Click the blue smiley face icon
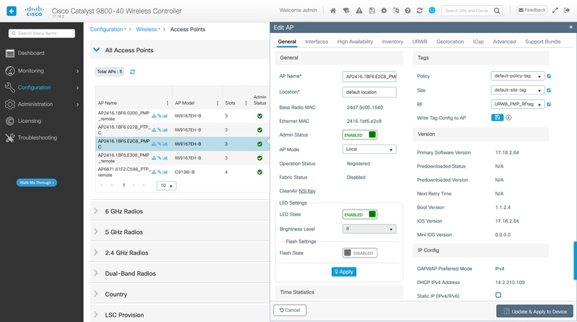This screenshot has height=322, width=577. (x=432, y=10)
